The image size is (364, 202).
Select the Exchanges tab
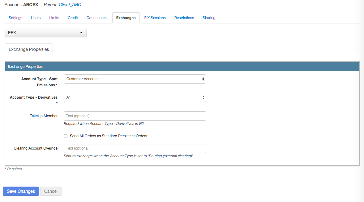coord(126,18)
